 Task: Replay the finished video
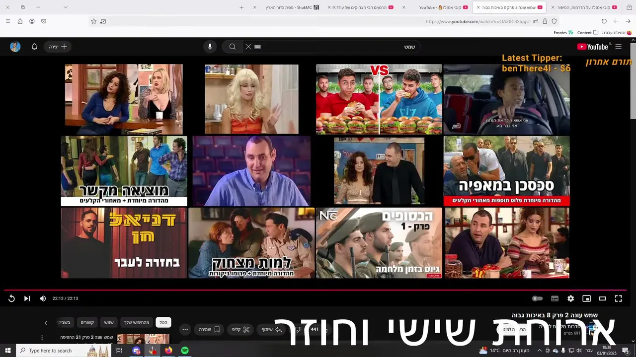pyautogui.click(x=11, y=298)
